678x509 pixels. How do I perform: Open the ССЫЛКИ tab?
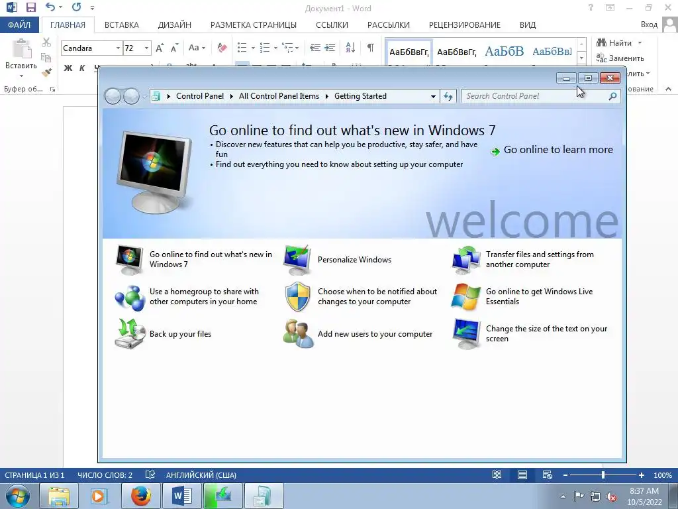pos(332,25)
